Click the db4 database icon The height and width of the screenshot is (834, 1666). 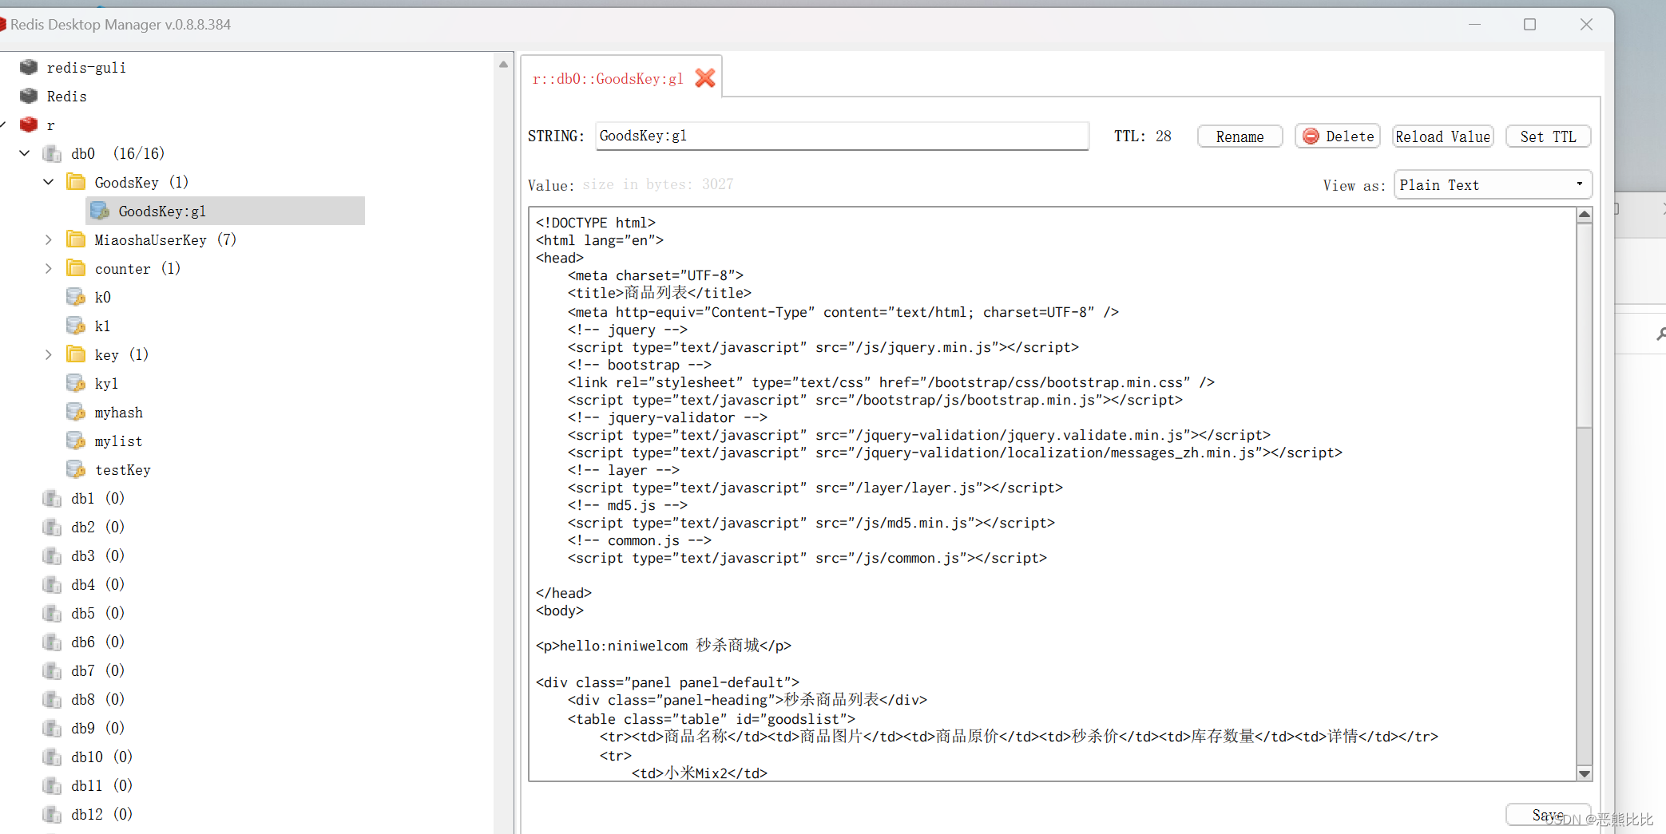(x=52, y=584)
